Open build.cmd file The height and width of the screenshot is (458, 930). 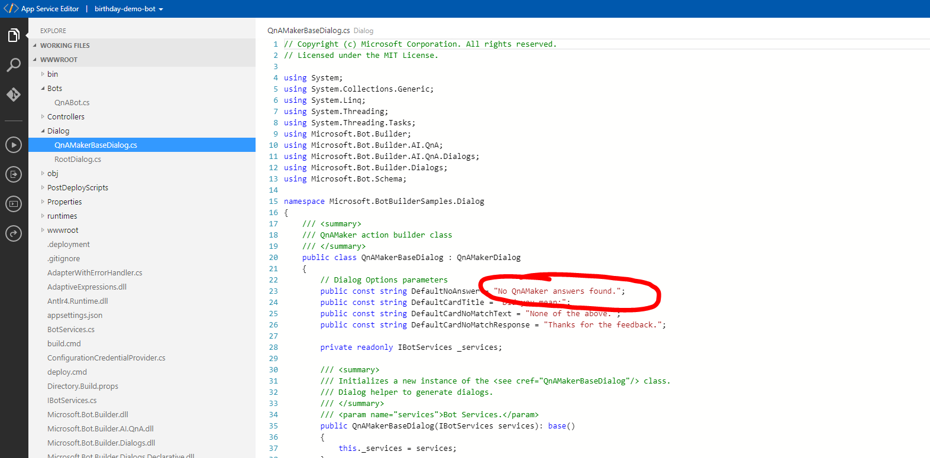point(64,343)
